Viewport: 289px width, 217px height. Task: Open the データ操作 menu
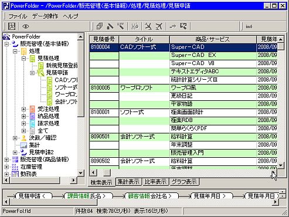(x=45, y=16)
